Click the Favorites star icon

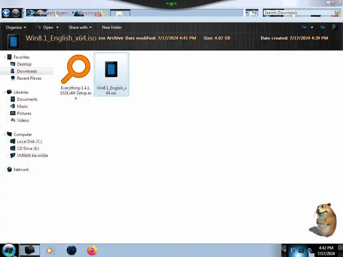9,57
